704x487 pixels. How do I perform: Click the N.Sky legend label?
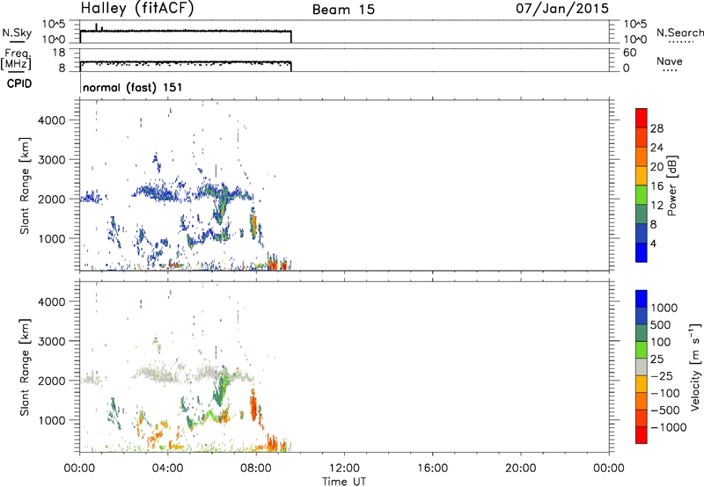pyautogui.click(x=17, y=33)
